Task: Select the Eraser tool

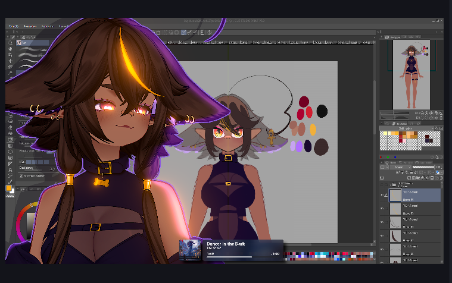Action: point(10,127)
